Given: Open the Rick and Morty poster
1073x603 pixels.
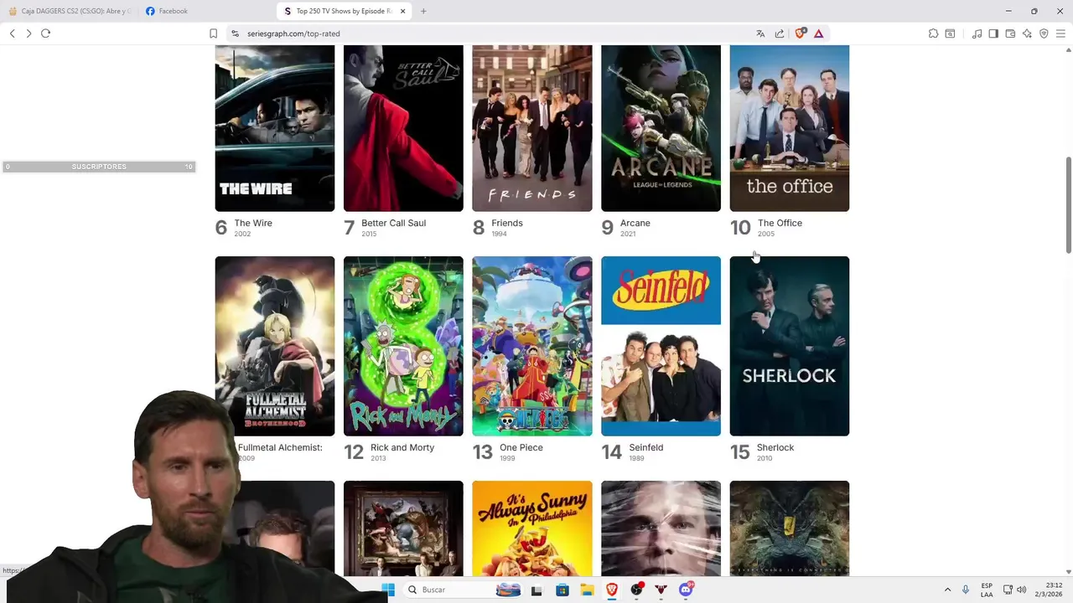Looking at the screenshot, I should click(403, 346).
